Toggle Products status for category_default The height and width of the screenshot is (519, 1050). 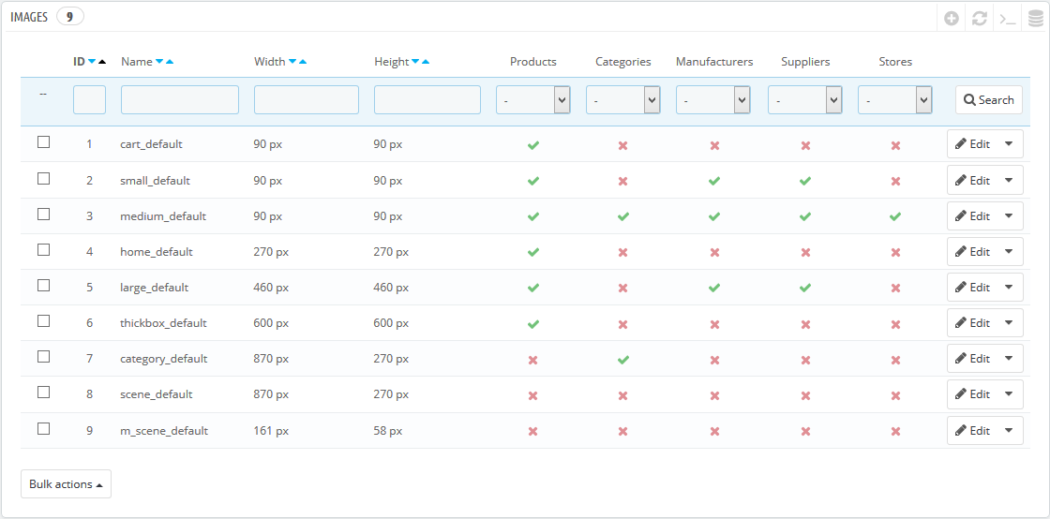click(x=533, y=360)
